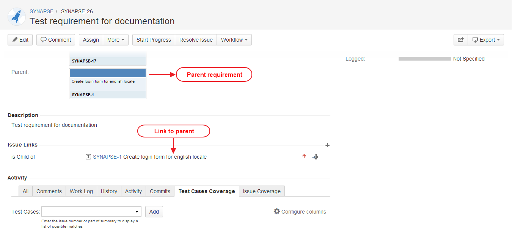Click the share issue icon button
The image size is (512, 231).
point(460,40)
